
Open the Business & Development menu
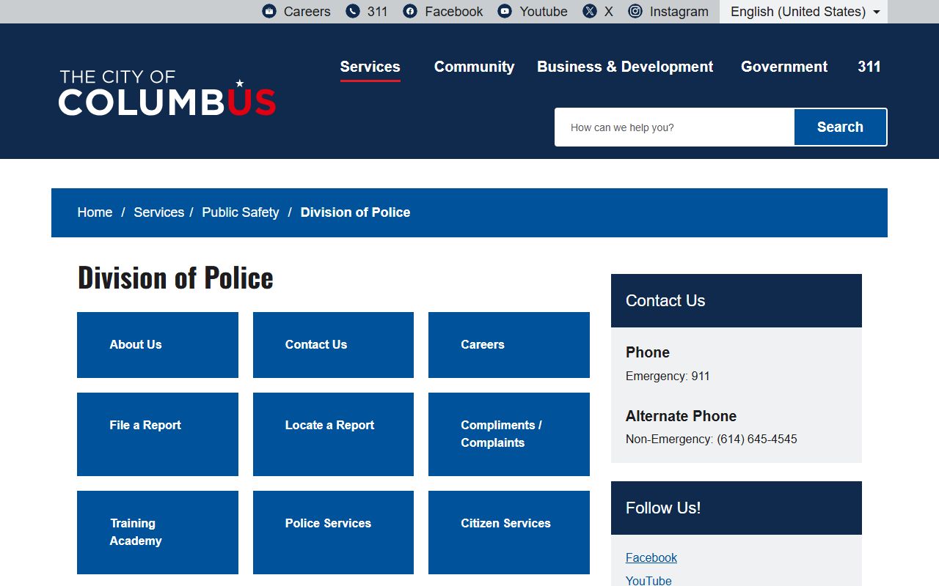coord(624,67)
